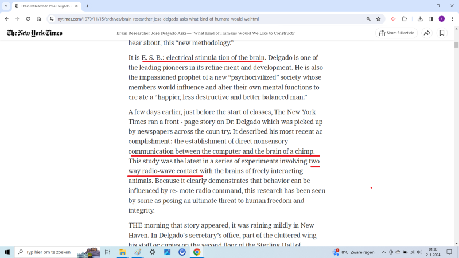Viewport: 459px width, 258px height.
Task: Show hidden system tray icons
Action: click(x=383, y=252)
